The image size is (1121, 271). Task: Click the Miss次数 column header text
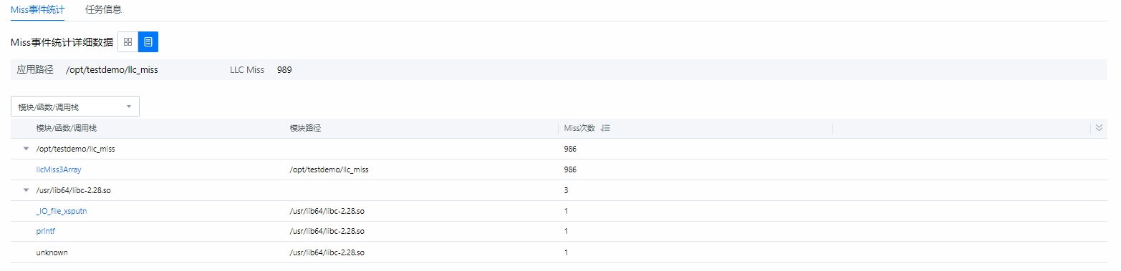579,128
